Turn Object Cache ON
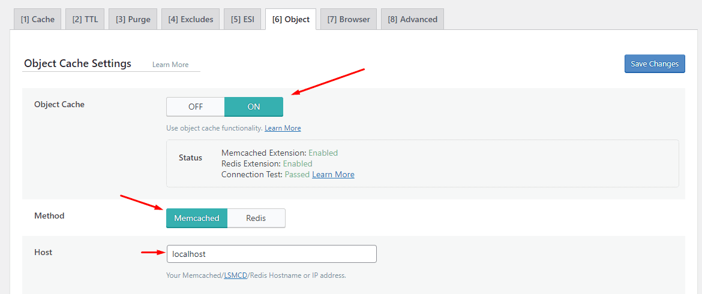 253,107
